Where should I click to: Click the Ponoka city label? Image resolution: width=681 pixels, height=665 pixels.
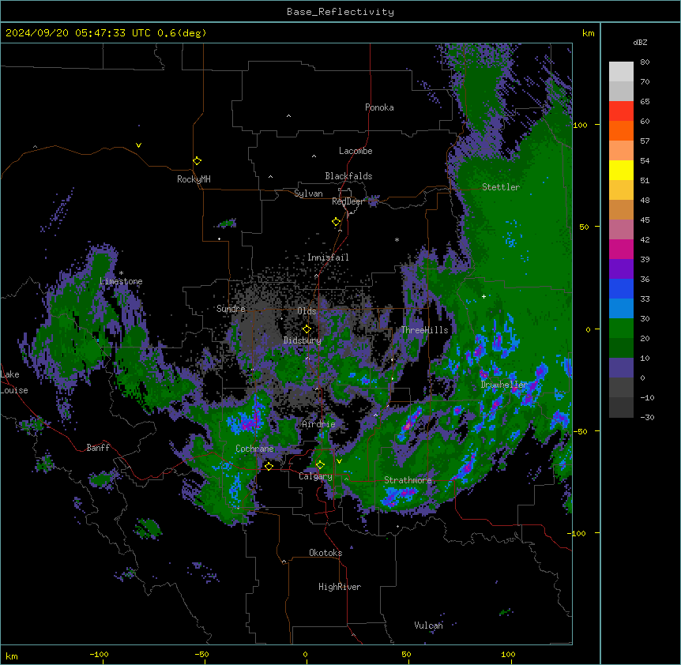click(x=379, y=107)
